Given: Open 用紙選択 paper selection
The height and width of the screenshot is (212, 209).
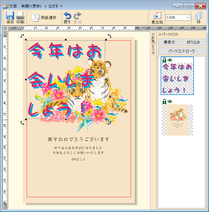Looking at the screenshot, I should pos(44,17).
